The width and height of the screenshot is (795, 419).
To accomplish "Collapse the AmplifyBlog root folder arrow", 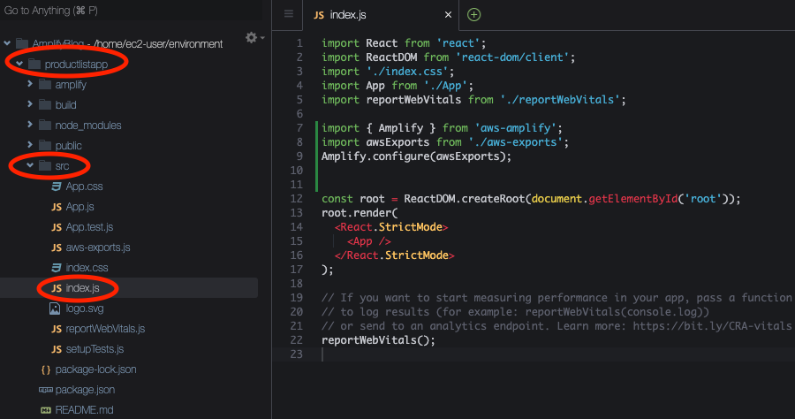I will pos(8,43).
